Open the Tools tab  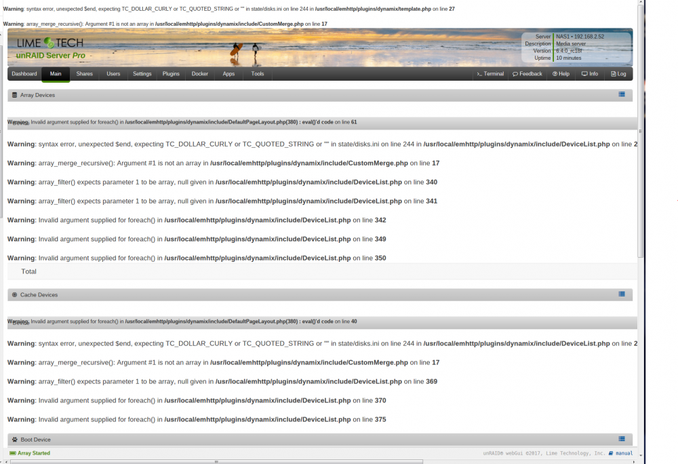click(x=257, y=74)
